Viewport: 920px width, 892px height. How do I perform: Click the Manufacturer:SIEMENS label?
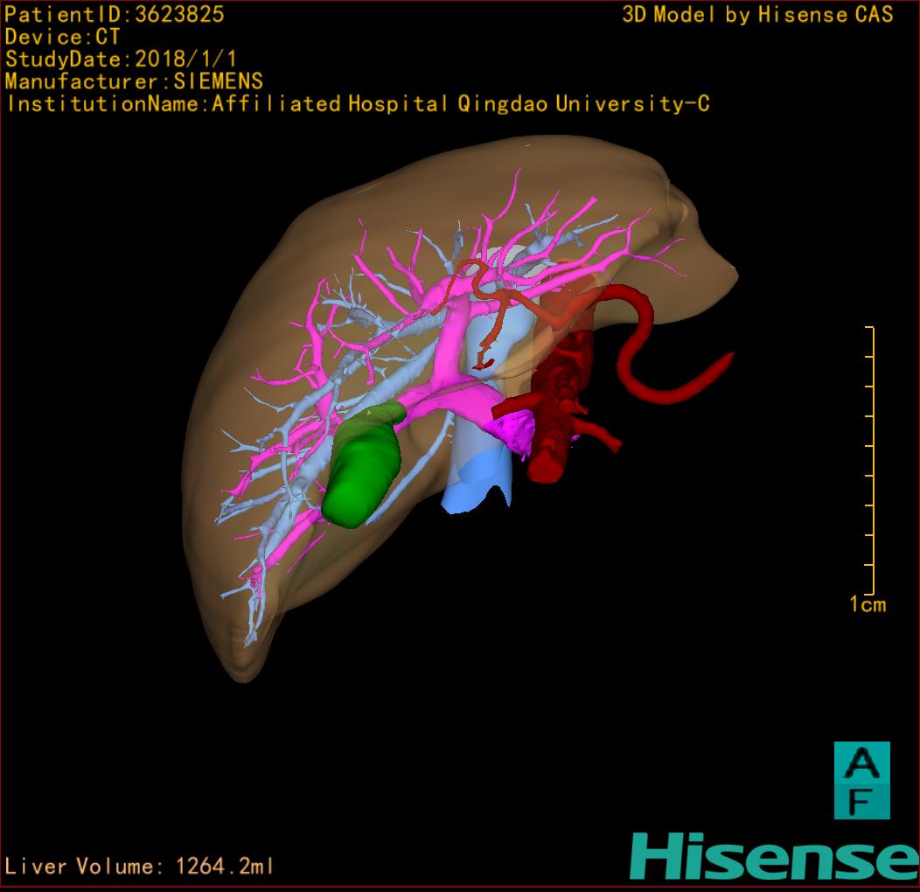[134, 81]
